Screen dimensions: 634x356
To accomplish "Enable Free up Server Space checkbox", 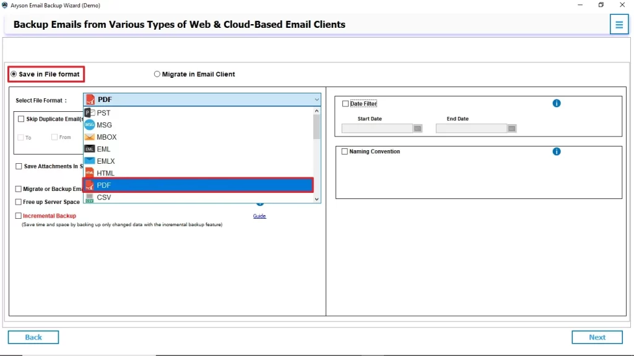I will pos(18,202).
